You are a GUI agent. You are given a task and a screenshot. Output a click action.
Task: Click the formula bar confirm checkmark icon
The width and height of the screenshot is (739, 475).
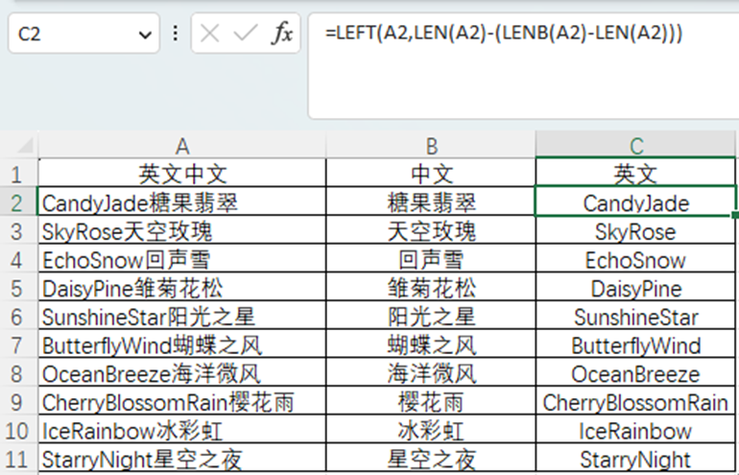tap(245, 34)
